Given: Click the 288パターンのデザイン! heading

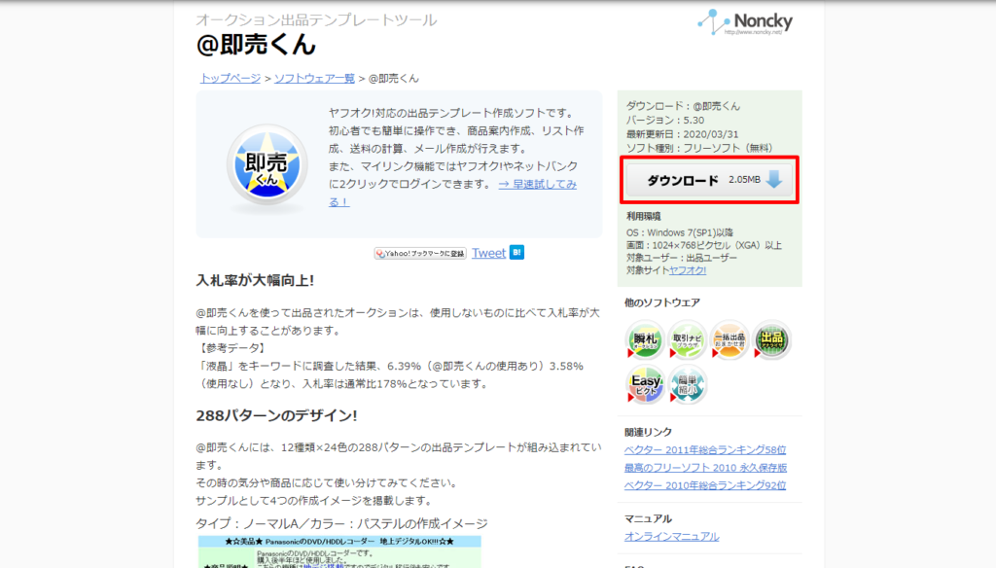Looking at the screenshot, I should (x=276, y=415).
